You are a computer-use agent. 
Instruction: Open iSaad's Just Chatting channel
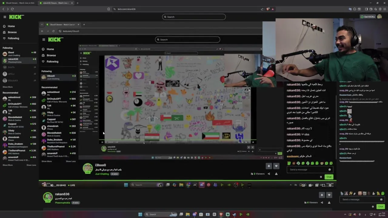coord(19,54)
